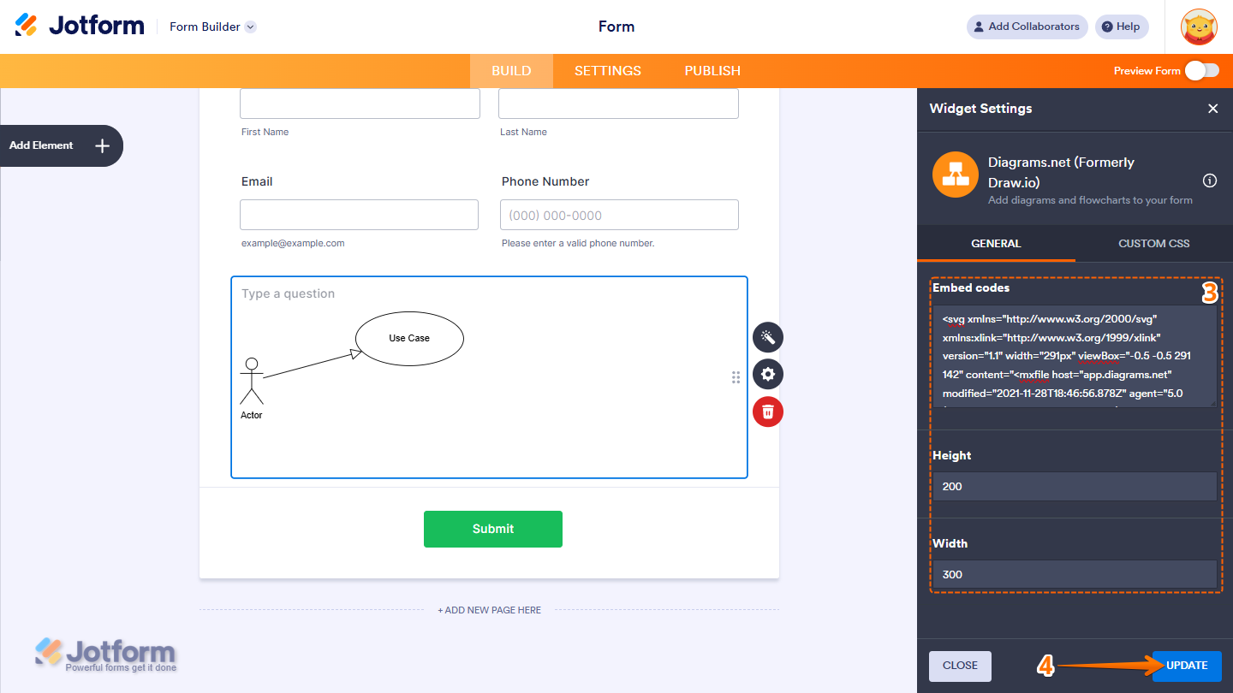
Task: Open the user avatar menu
Action: pyautogui.click(x=1199, y=27)
